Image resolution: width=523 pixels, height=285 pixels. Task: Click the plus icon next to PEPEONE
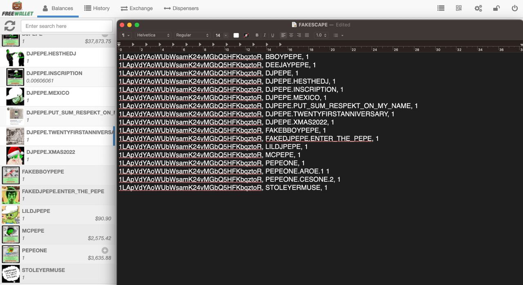105,250
